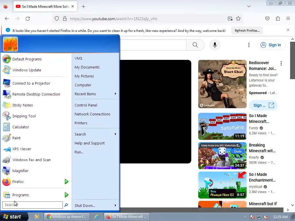Launch Windows Update
The image size is (295, 221).
tap(35, 70)
